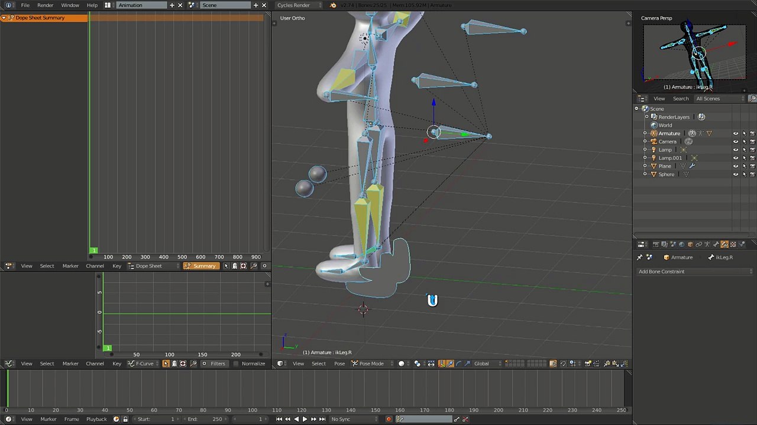This screenshot has width=757, height=425.
Task: Pin the properties context with pin icon
Action: tap(639, 257)
